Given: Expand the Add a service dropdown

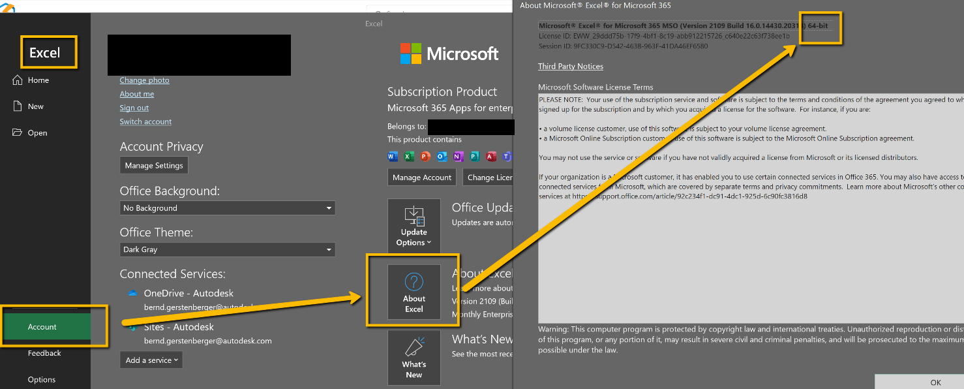Looking at the screenshot, I should pos(151,360).
